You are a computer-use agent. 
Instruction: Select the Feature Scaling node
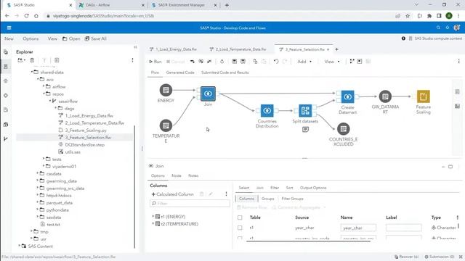click(x=423, y=96)
